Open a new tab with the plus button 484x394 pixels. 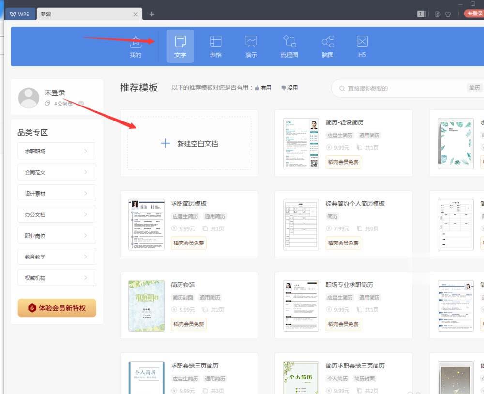click(x=152, y=14)
